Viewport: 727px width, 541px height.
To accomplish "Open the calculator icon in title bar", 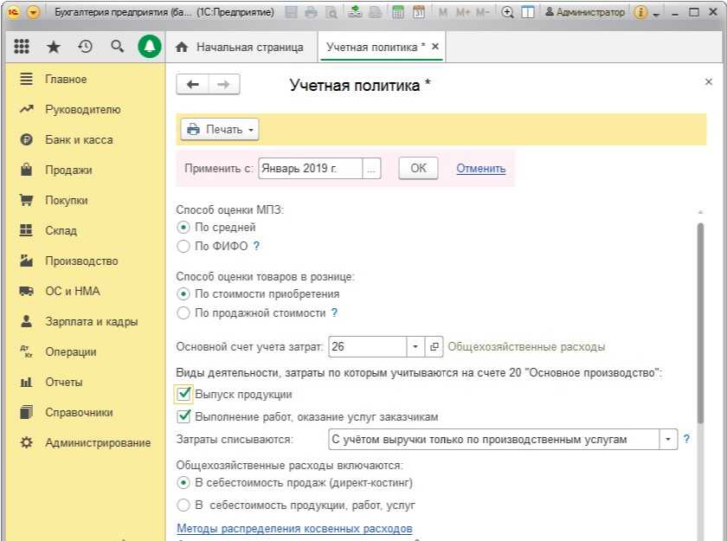I will tap(398, 13).
